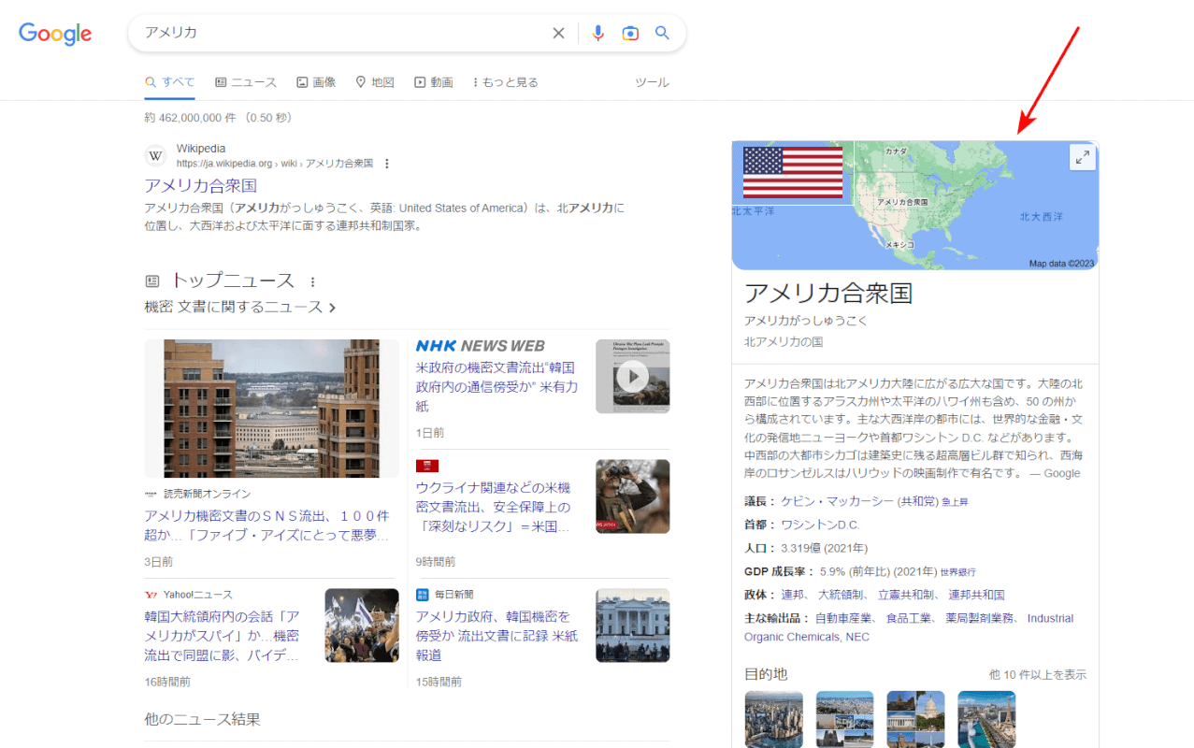Open 読売新聞 アメリカ機密文書 article link
The image size is (1194, 748).
(266, 525)
